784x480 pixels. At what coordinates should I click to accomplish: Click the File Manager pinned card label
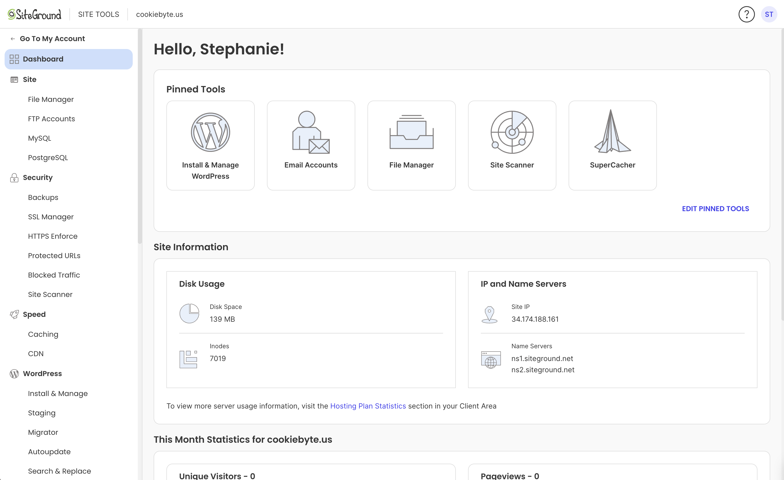pyautogui.click(x=411, y=165)
